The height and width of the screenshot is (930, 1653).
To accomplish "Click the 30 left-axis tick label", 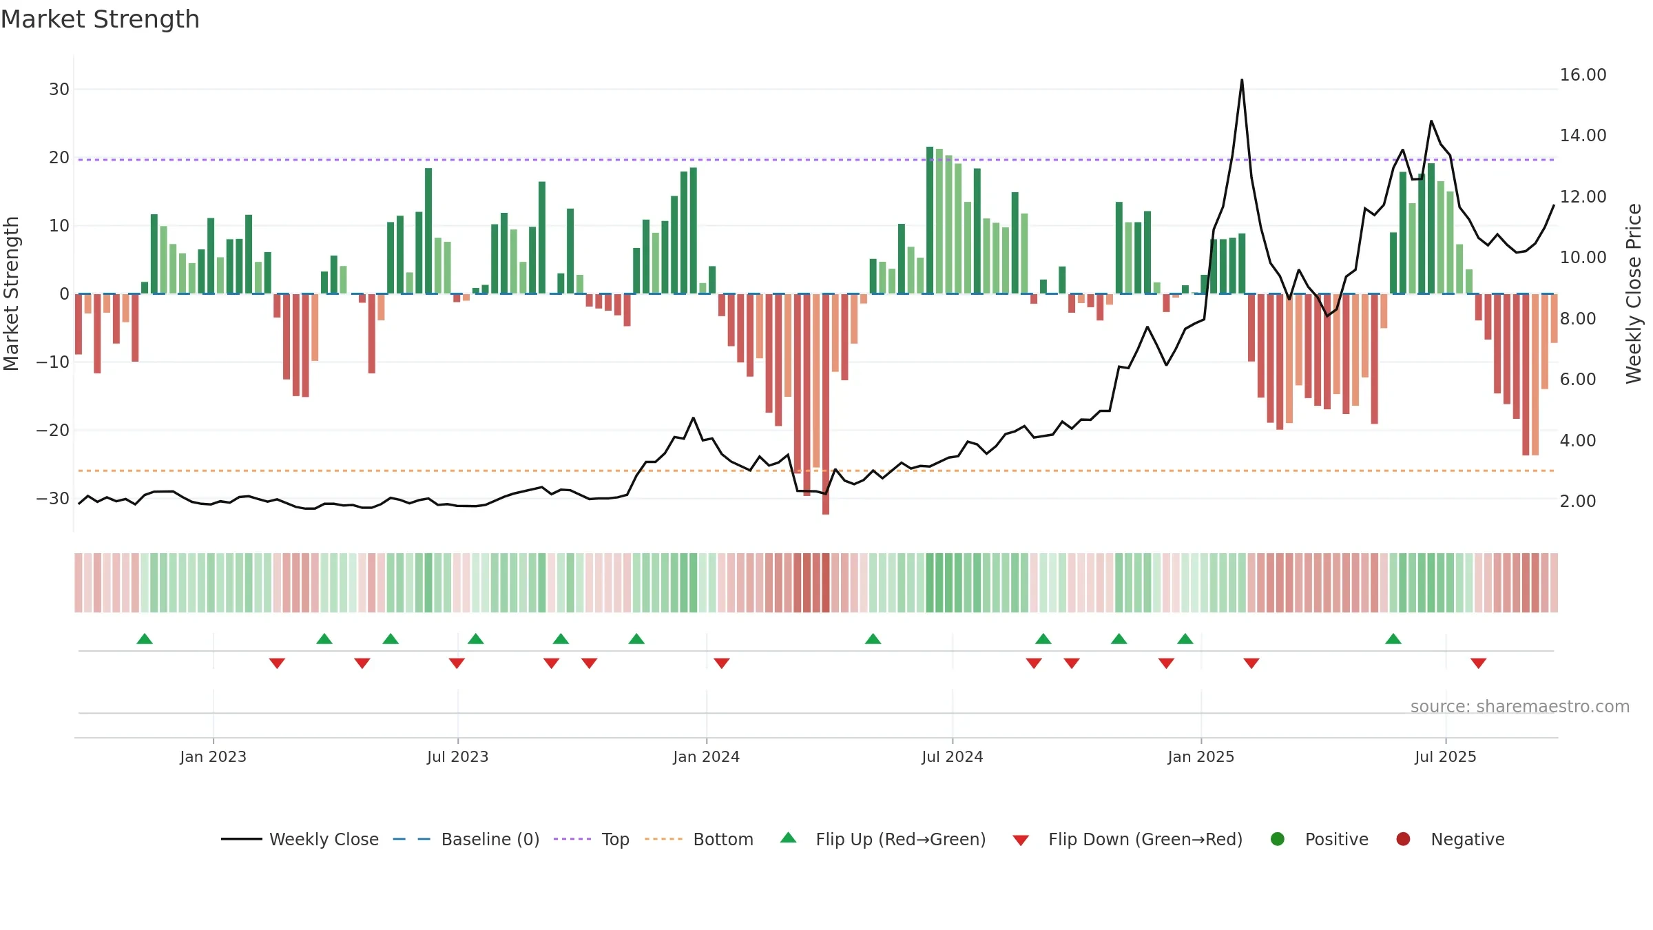I will coord(59,90).
